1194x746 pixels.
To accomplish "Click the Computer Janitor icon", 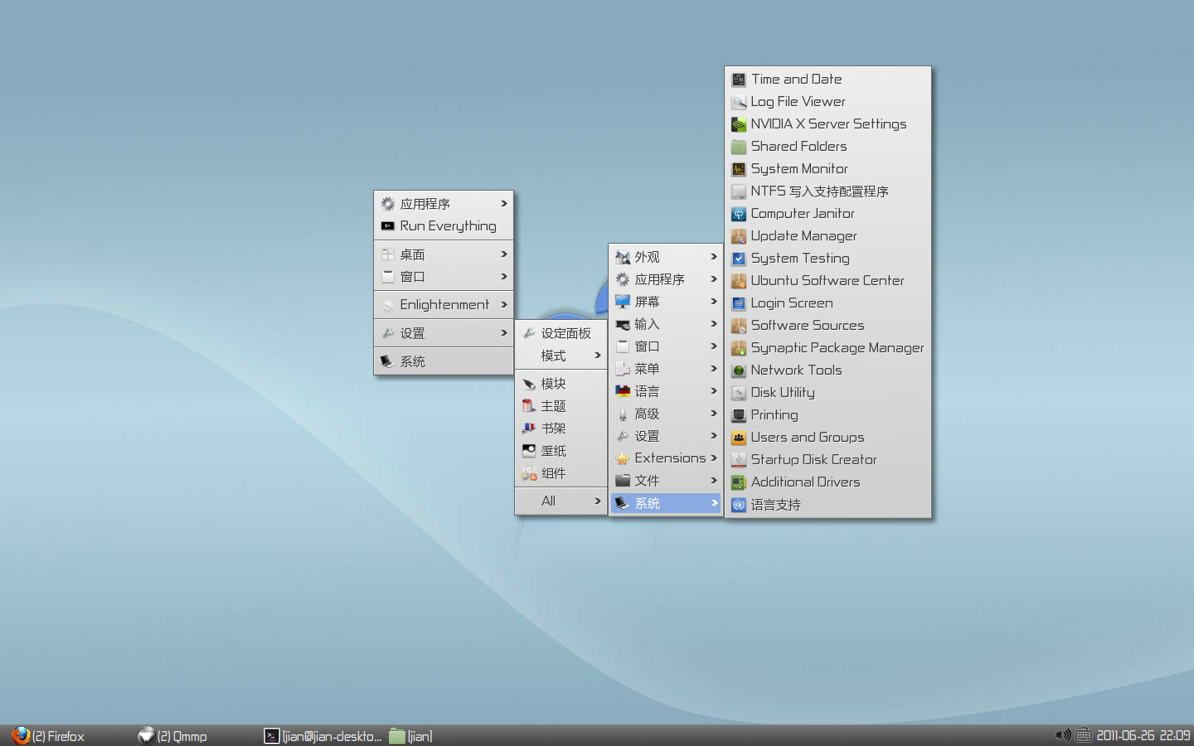I will tap(739, 214).
